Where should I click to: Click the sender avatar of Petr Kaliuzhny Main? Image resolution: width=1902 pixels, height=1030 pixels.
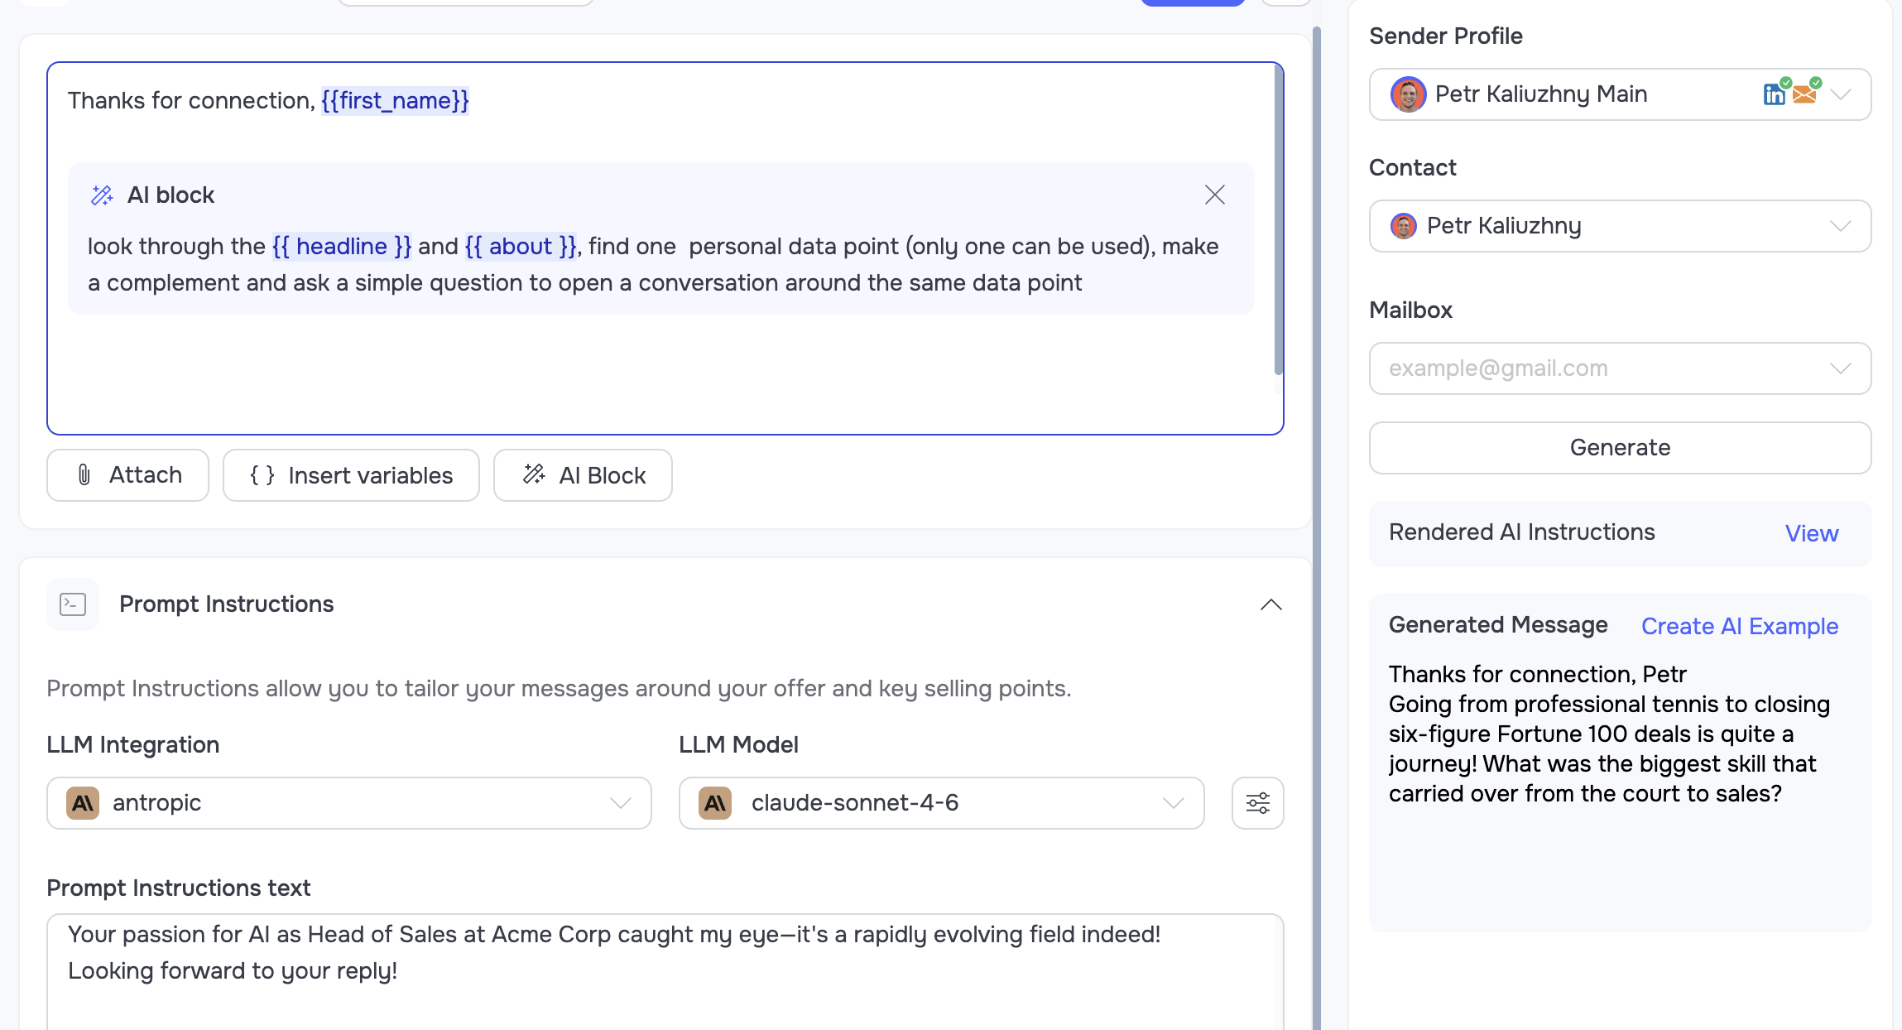1408,94
